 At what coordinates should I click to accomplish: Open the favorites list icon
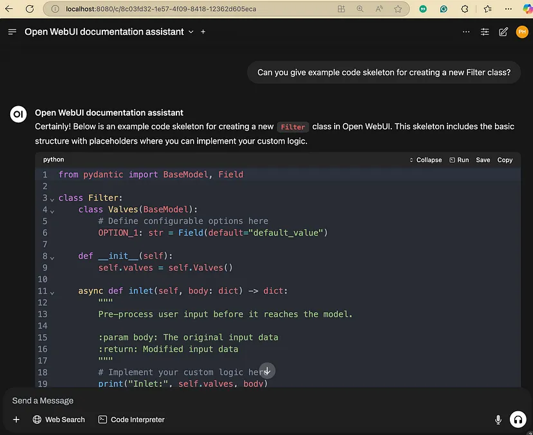487,9
